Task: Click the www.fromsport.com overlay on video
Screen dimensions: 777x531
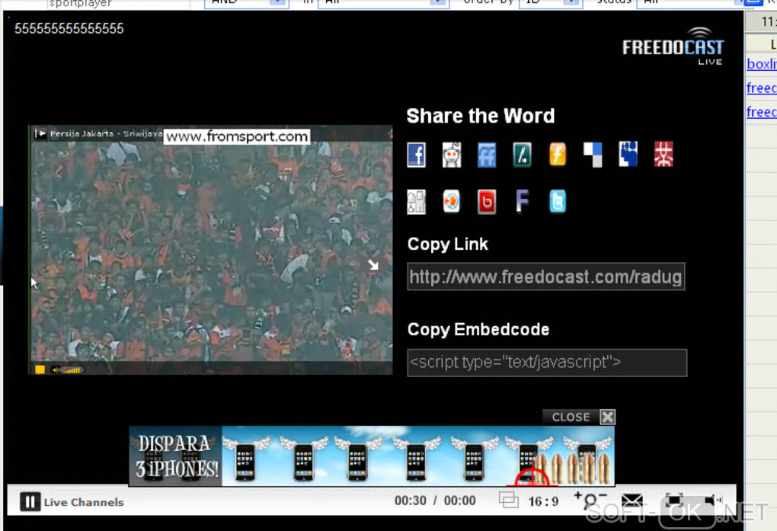Action: tap(237, 136)
